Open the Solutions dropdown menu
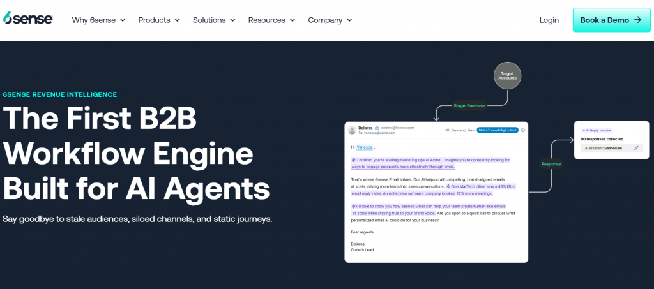Image resolution: width=654 pixels, height=289 pixels. 214,20
